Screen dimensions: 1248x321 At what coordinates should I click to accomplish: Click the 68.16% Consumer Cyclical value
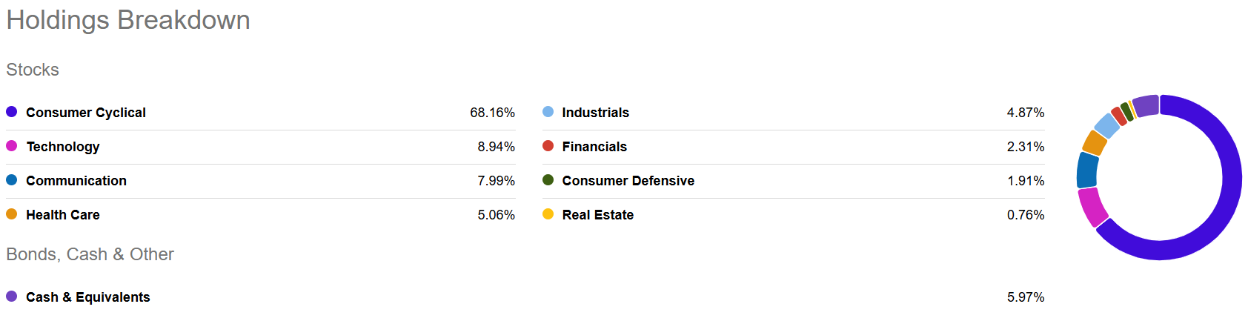point(492,113)
